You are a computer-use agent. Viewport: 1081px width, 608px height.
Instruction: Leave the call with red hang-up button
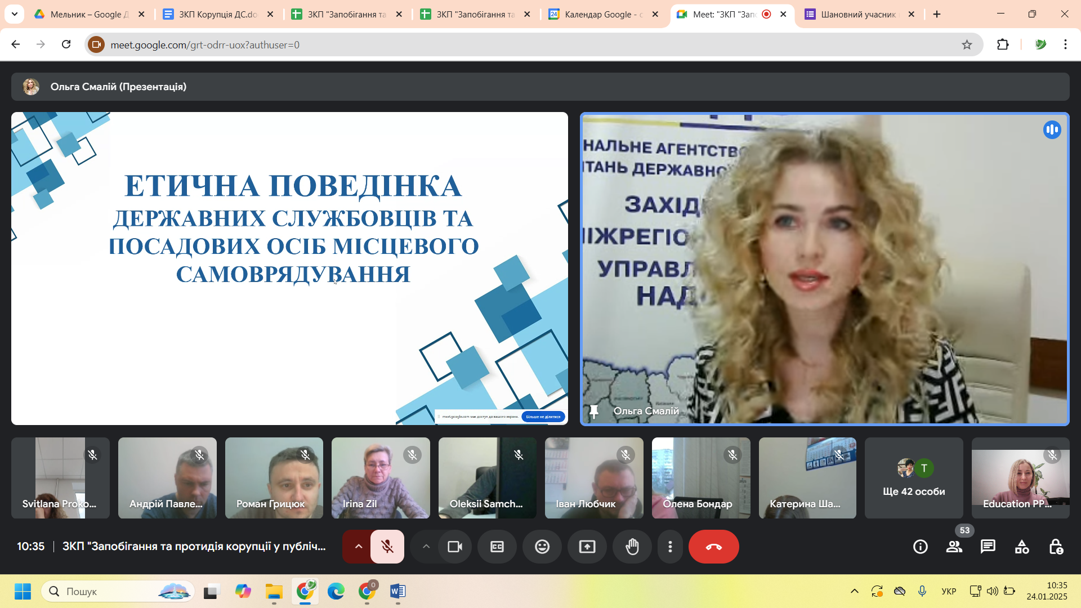(x=713, y=547)
